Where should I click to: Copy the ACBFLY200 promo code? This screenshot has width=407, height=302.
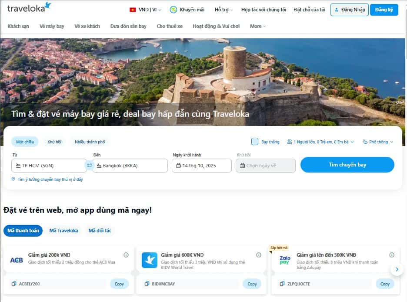click(x=119, y=284)
